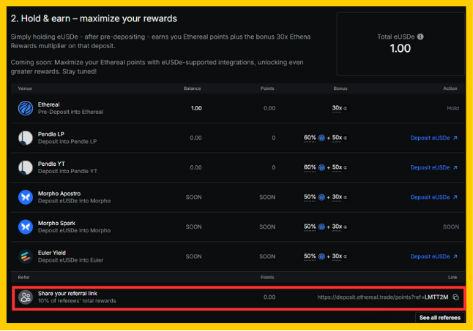Click the Morpho Spark butterfly icon
This screenshot has height=331, width=473.
(x=26, y=227)
